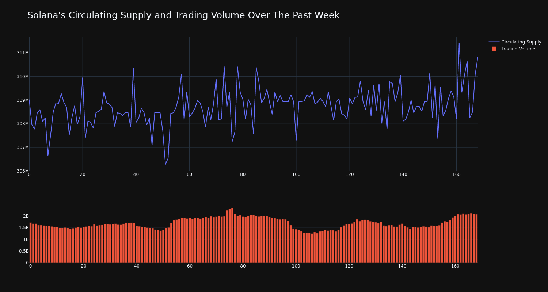Click the tallest volume bar near hour 76
548x292 pixels.
[x=232, y=235]
